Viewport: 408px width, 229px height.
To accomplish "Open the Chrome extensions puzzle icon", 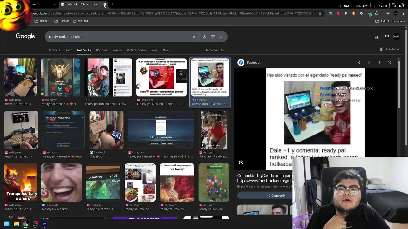I will [x=377, y=13].
